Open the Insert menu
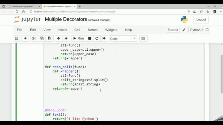 pos(62,30)
